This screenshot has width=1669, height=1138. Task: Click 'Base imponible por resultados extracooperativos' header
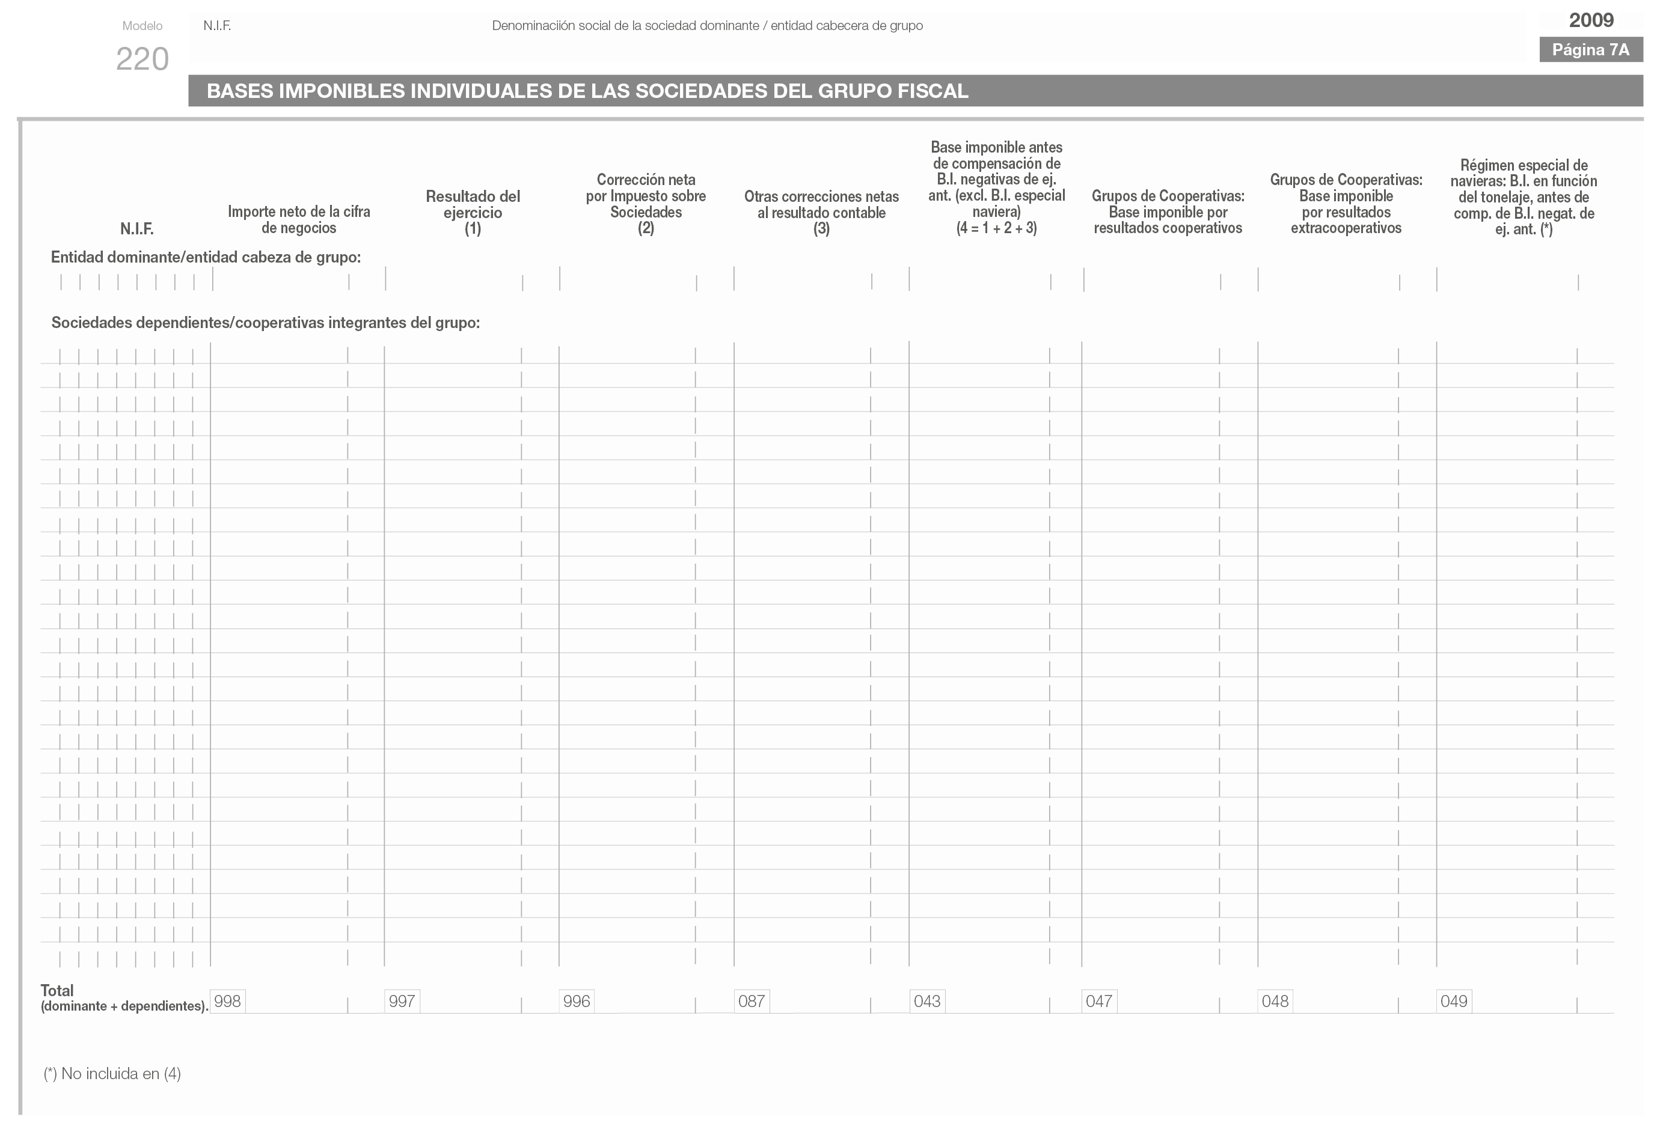(x=1346, y=204)
